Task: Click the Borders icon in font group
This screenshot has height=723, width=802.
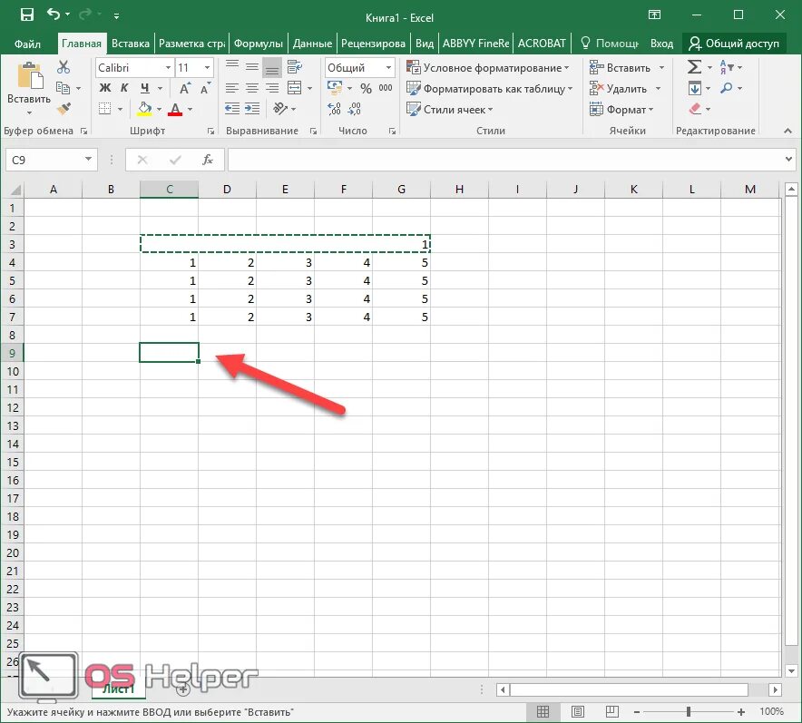Action: (104, 108)
